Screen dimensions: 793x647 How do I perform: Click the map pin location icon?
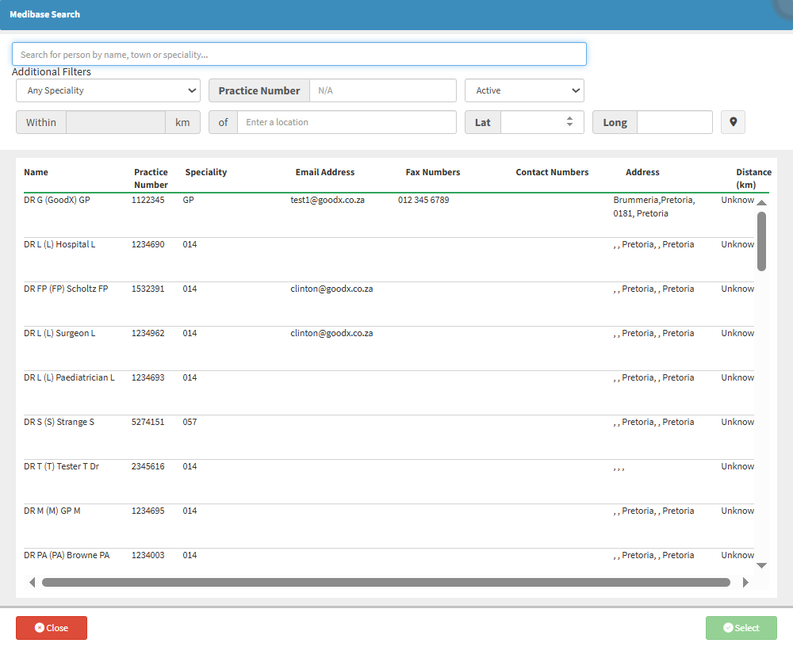[x=733, y=122]
